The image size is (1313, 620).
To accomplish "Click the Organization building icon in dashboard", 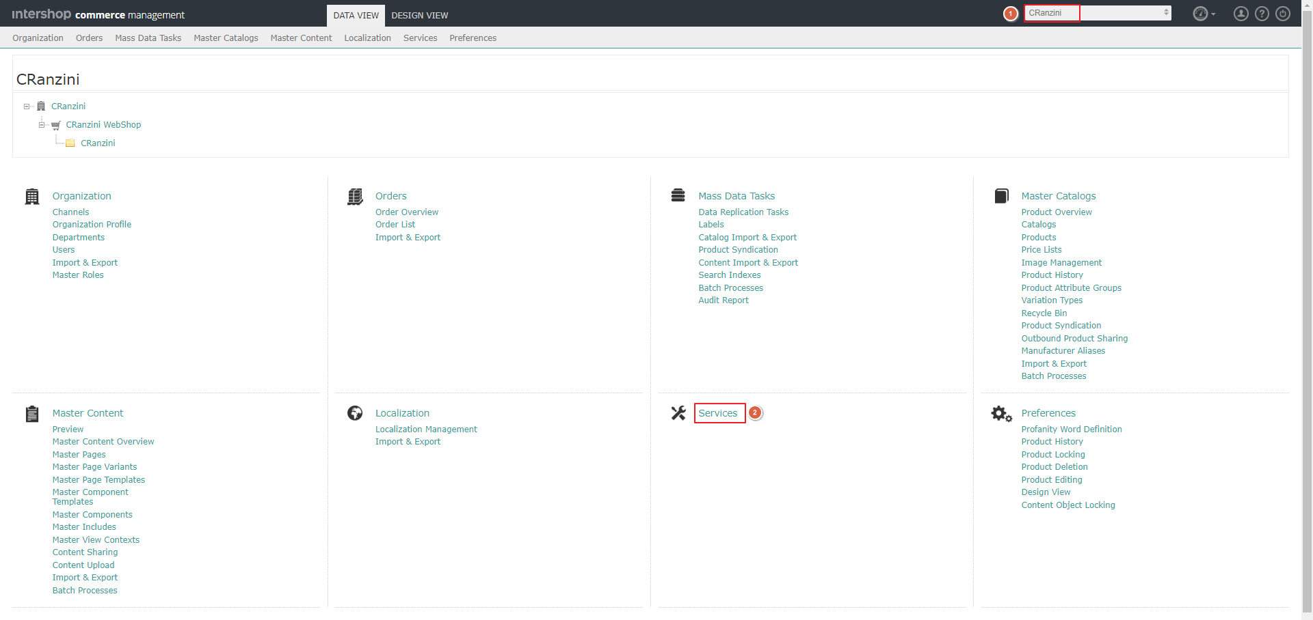I will coord(32,197).
